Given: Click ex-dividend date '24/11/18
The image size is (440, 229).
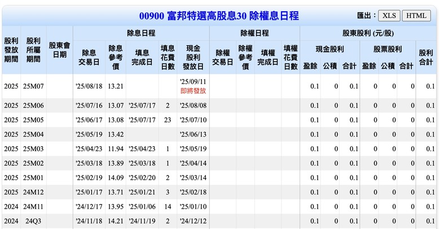Looking at the screenshot, I should pyautogui.click(x=89, y=221).
